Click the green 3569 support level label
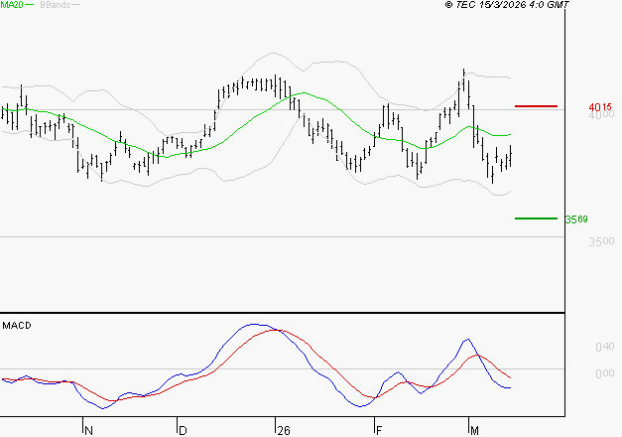 pos(576,219)
